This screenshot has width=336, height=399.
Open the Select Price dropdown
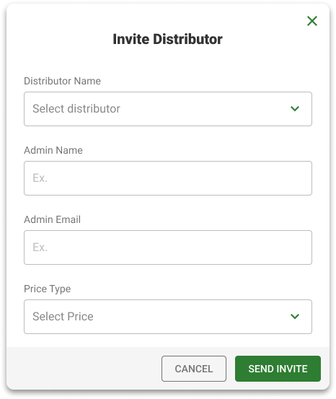168,317
